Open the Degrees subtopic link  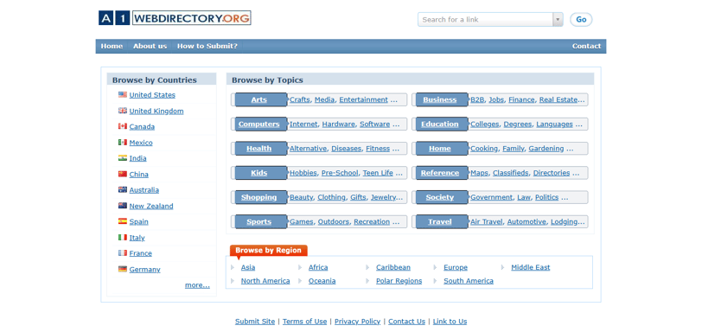point(518,124)
